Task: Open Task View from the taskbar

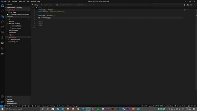Action: click(x=48, y=109)
